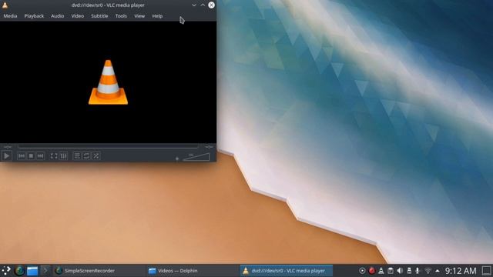This screenshot has width=493, height=277.
Task: Open the clipboard tray icon
Action: tap(391, 271)
